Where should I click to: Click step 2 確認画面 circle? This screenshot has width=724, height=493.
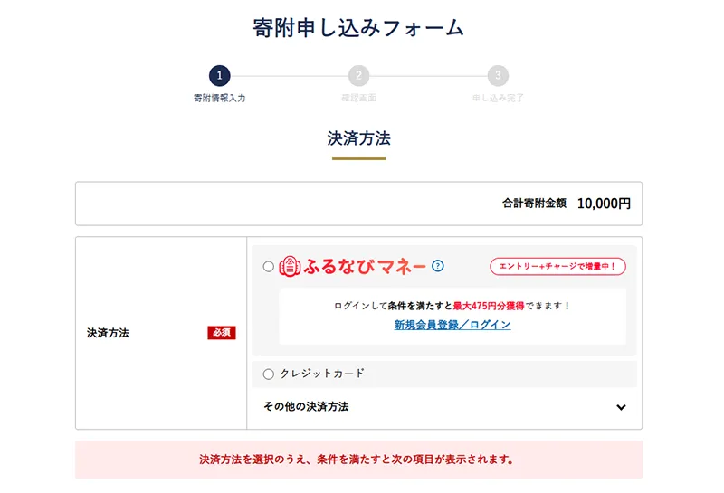click(358, 75)
